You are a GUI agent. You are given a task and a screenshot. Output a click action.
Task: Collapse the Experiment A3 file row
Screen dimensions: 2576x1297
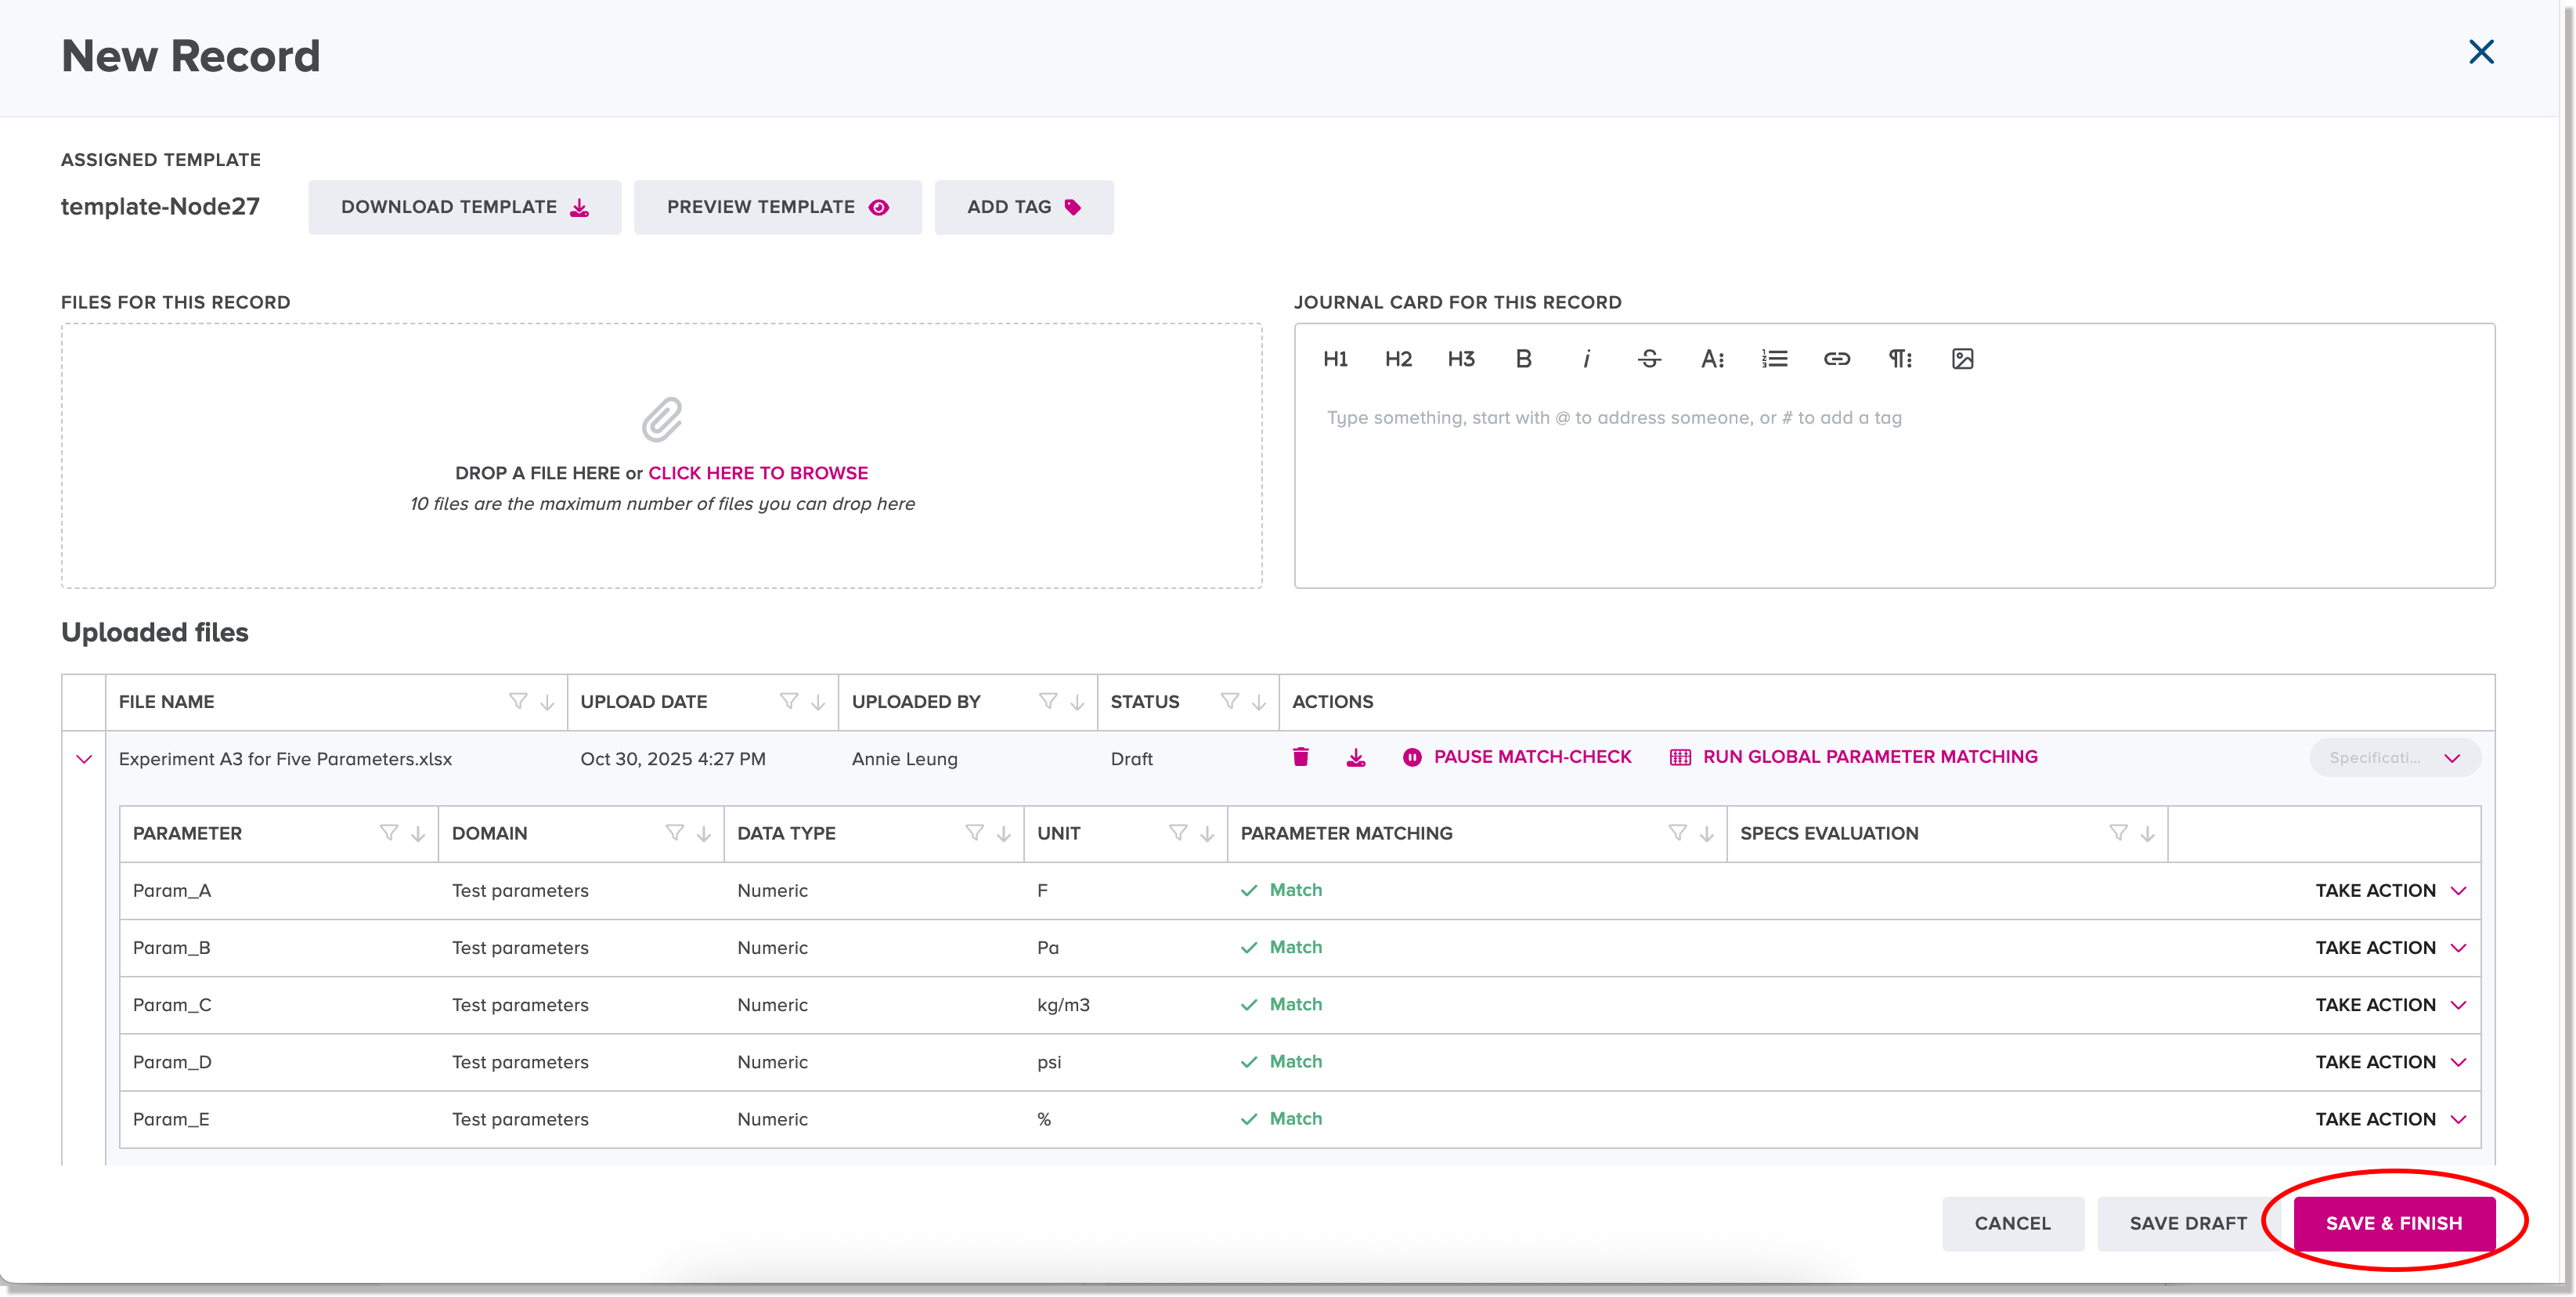(x=84, y=759)
